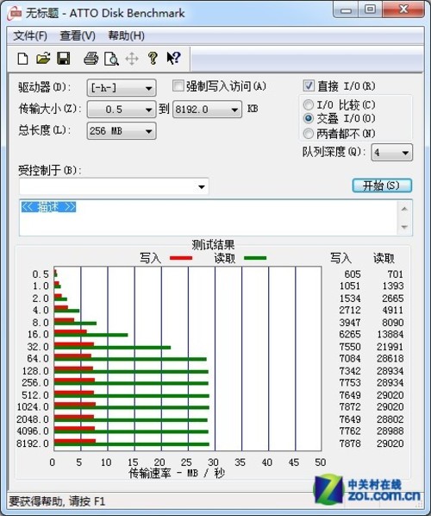Select the 交叠 I/O(O) radio option
Screen dimensions: 431x516
pyautogui.click(x=308, y=118)
